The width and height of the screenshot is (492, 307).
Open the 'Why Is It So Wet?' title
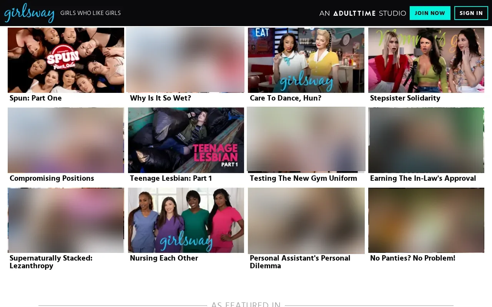[160, 98]
